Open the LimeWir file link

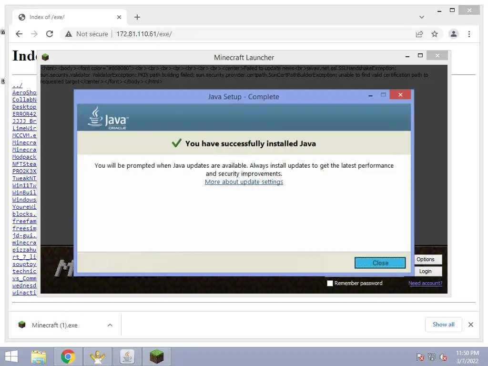[x=24, y=128]
